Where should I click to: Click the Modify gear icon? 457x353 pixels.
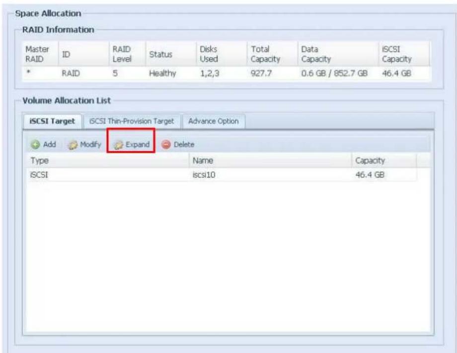pos(73,145)
